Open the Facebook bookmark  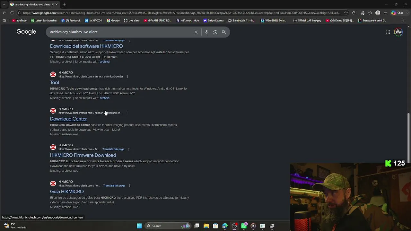click(x=71, y=21)
